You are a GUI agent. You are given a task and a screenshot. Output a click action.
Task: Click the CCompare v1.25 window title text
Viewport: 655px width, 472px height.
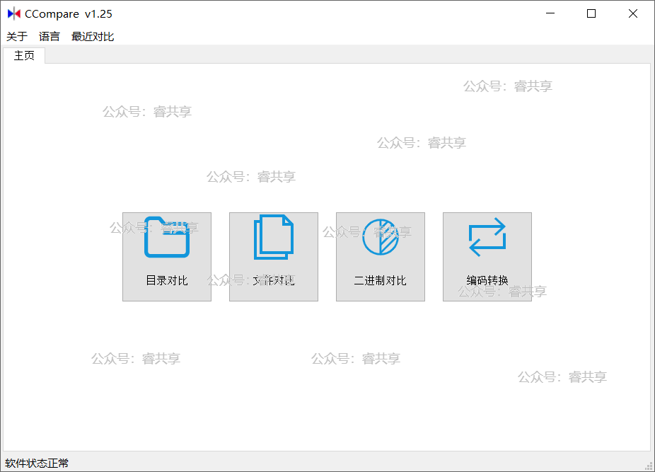pyautogui.click(x=69, y=14)
